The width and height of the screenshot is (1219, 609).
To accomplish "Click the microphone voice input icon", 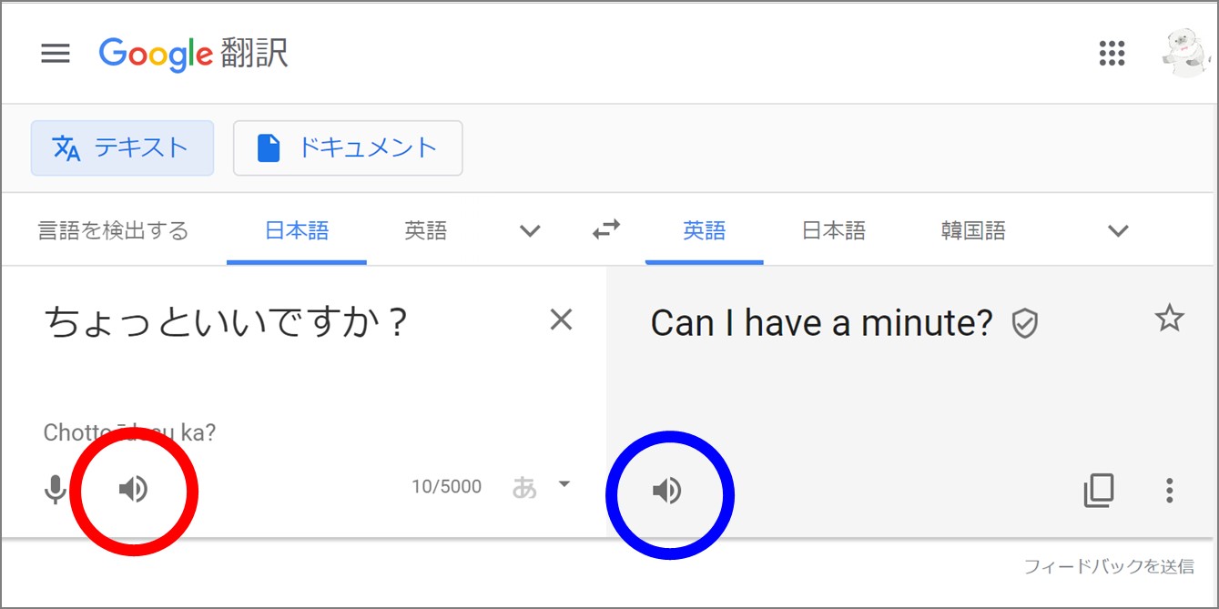I will tap(56, 490).
